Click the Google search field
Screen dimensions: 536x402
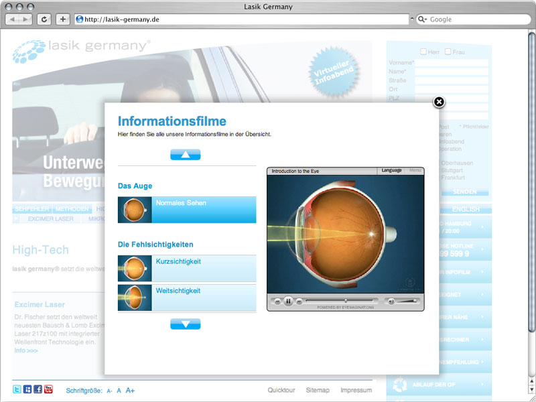pos(474,19)
